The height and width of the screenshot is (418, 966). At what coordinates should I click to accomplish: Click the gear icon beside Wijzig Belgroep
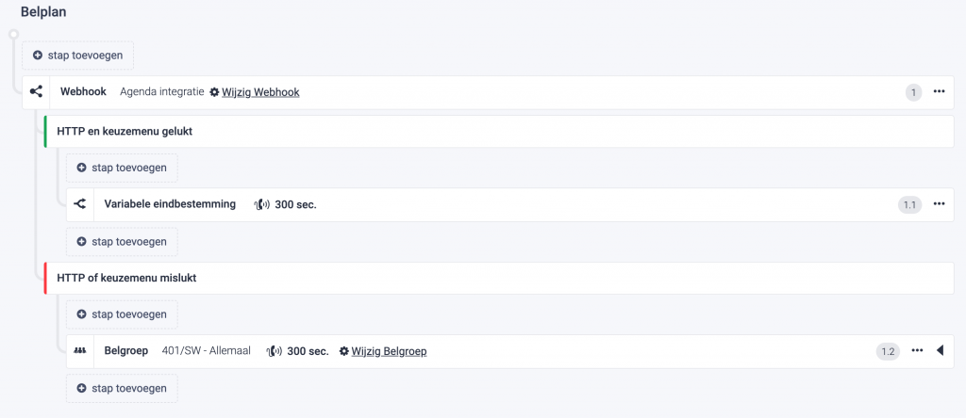pyautogui.click(x=343, y=351)
